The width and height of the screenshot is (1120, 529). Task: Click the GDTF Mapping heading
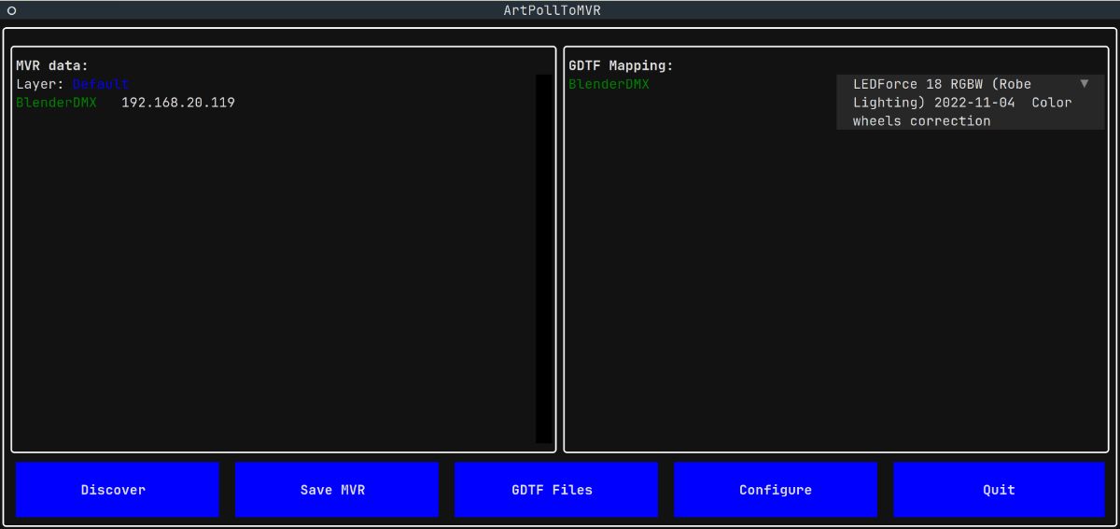(621, 65)
